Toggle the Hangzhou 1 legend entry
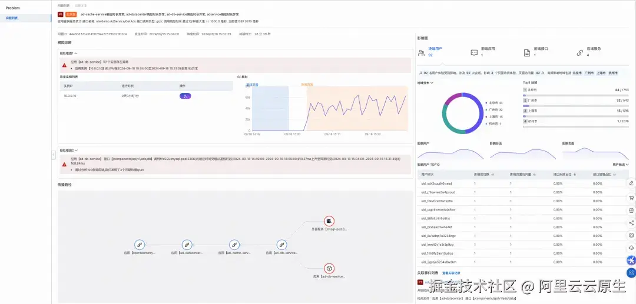 (493, 123)
